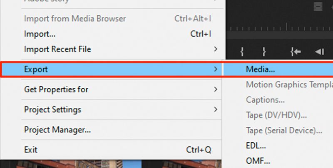Click Exit in the File menu
This screenshot has width=333, height=168.
click(x=32, y=150)
